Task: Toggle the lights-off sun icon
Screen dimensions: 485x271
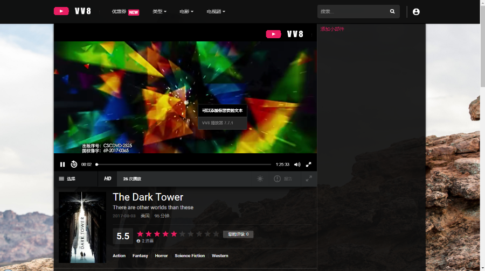Action: pyautogui.click(x=260, y=179)
